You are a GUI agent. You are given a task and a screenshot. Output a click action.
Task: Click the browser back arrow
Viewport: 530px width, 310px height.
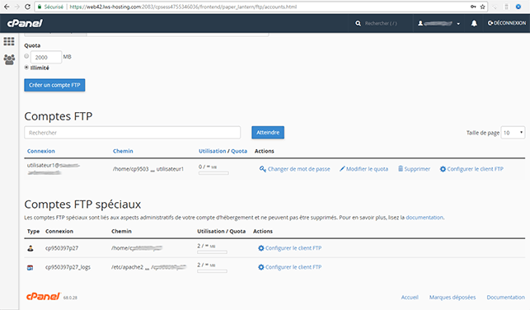point(7,7)
